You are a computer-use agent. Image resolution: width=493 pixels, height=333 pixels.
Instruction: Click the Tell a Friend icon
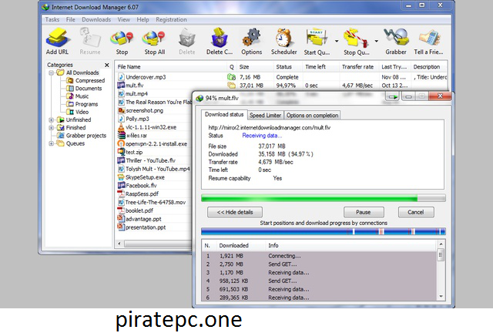(x=428, y=41)
